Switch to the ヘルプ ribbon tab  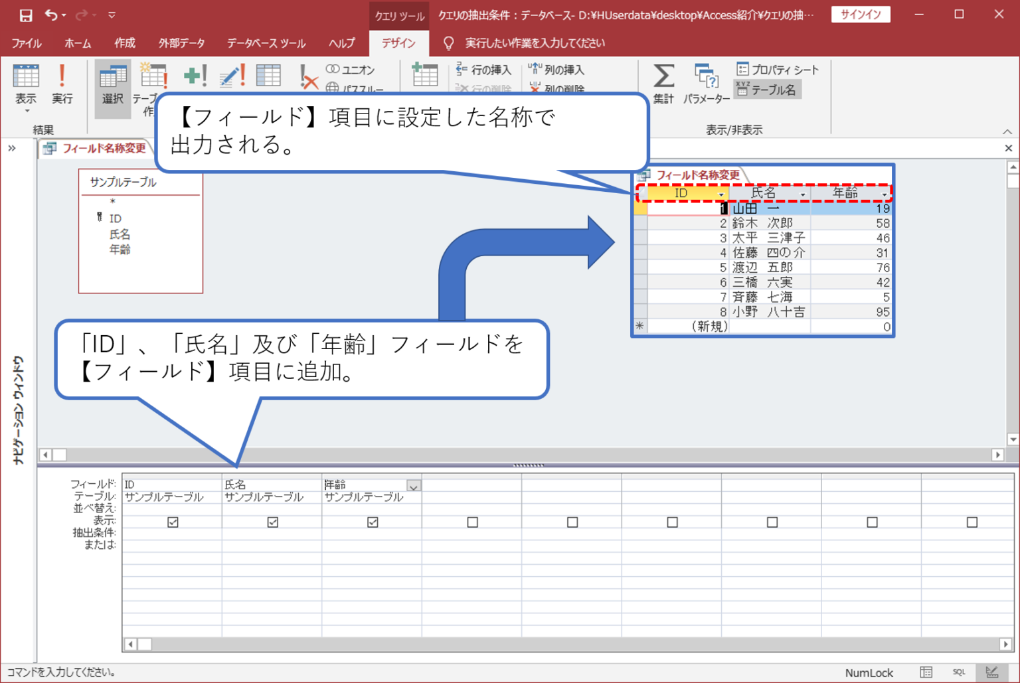342,43
